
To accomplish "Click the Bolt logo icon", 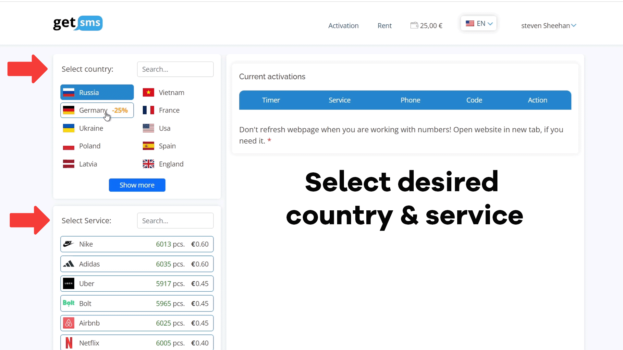I will pyautogui.click(x=68, y=303).
